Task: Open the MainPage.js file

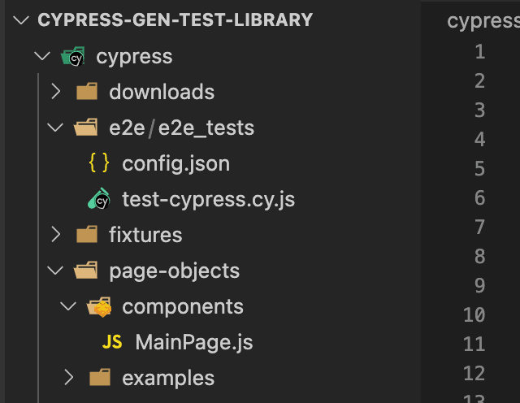Action: coord(194,342)
